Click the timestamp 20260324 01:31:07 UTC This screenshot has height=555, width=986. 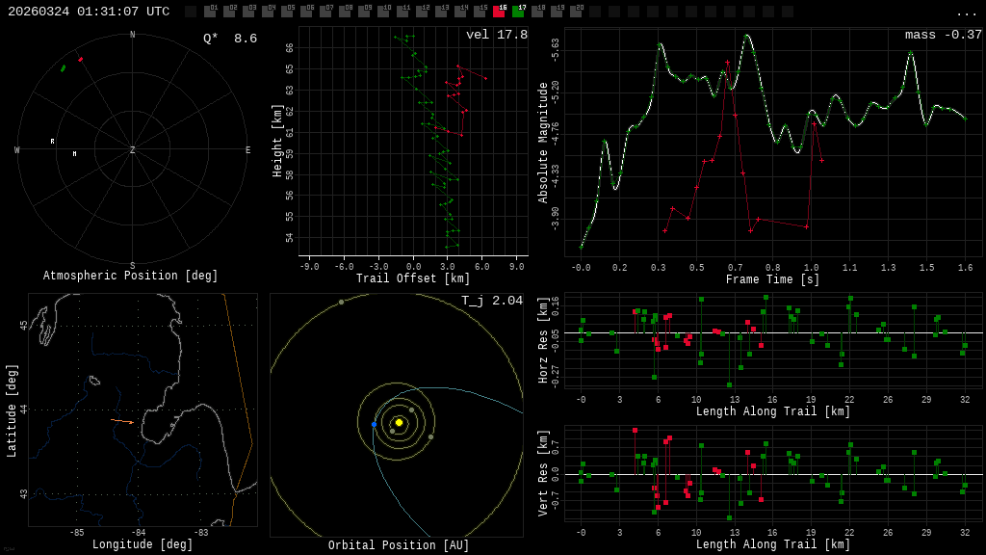point(89,12)
